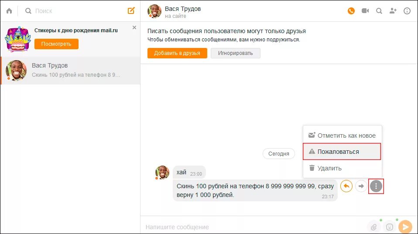The width and height of the screenshot is (418, 234).
Task: Choose Отметить как новое menu item
Action: [342, 136]
